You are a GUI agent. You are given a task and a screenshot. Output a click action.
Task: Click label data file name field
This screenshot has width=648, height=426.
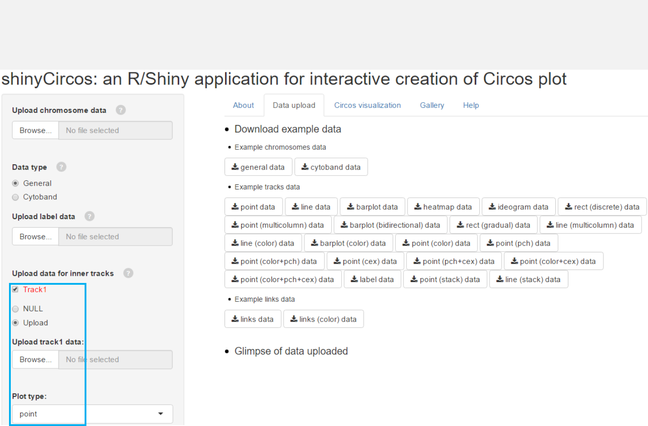pos(116,237)
